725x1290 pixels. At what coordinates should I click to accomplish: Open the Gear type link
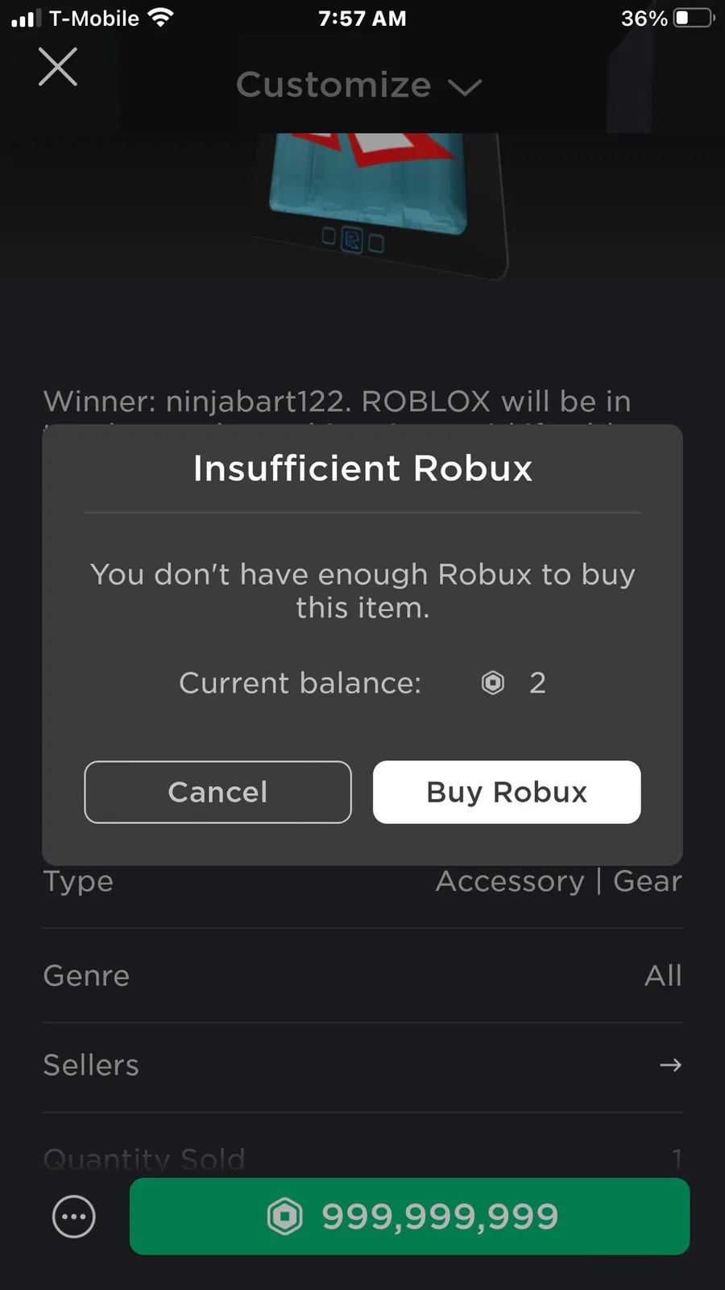(x=647, y=881)
